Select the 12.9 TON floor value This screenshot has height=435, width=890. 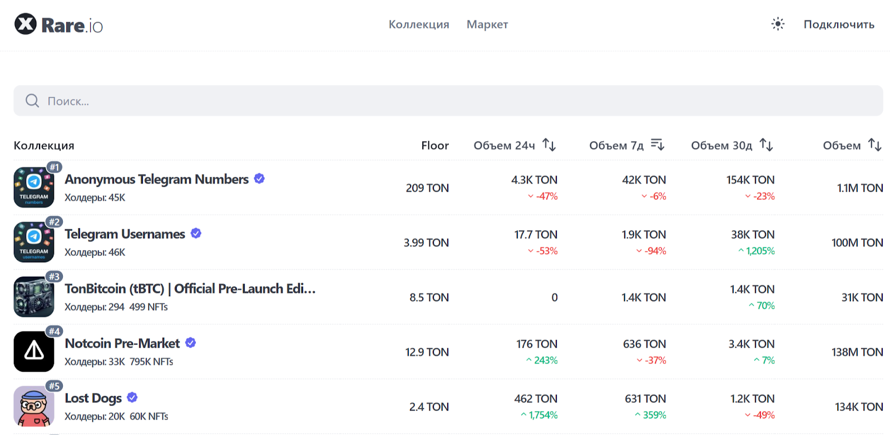click(x=427, y=352)
